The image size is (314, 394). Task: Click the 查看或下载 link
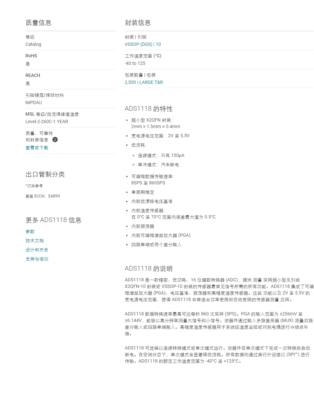coord(37,148)
